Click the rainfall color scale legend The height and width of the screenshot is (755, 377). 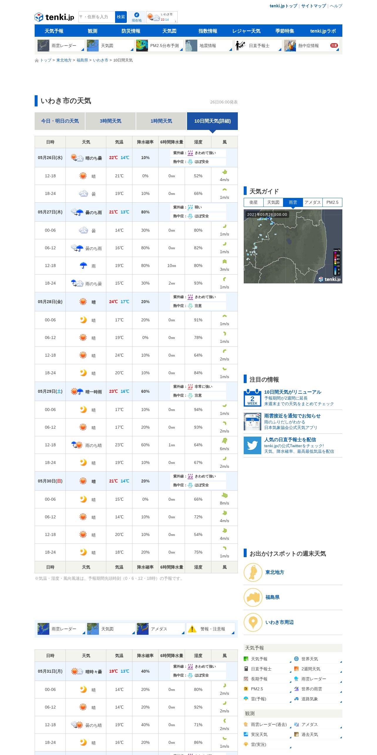tap(337, 262)
